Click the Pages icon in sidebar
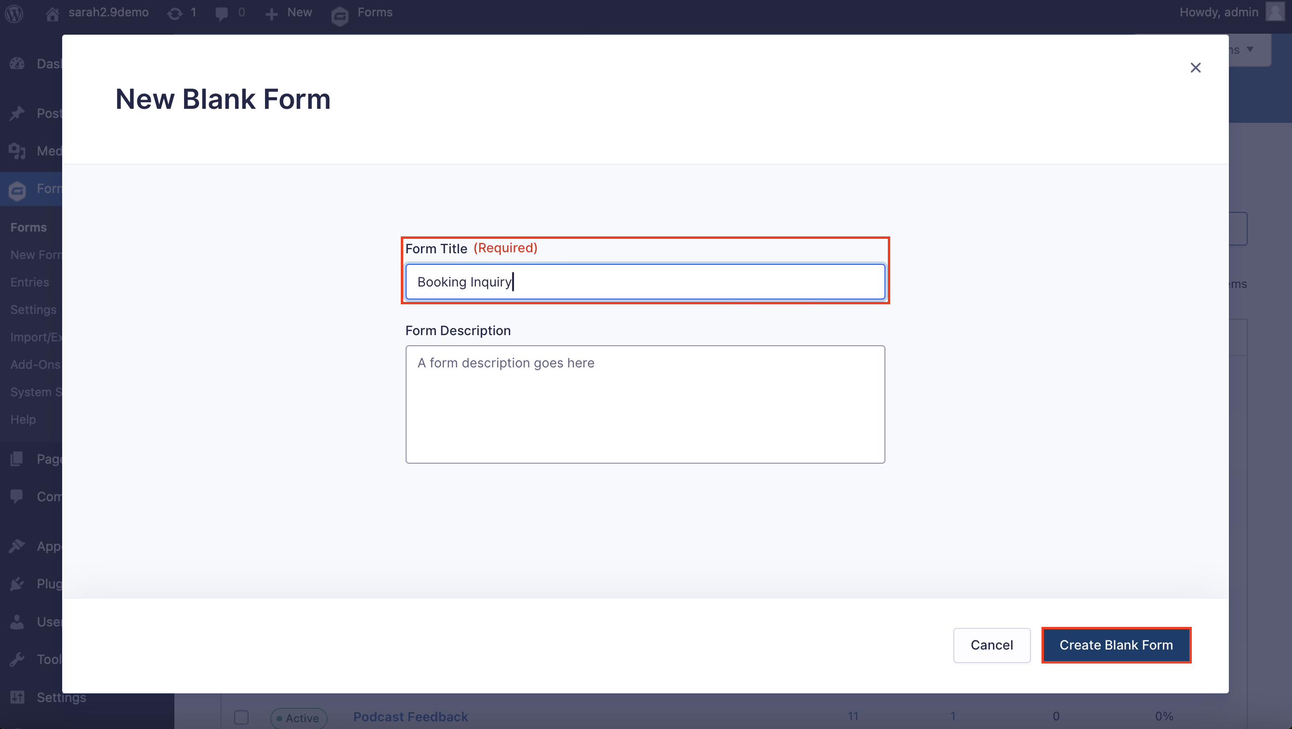The image size is (1292, 729). (x=17, y=459)
